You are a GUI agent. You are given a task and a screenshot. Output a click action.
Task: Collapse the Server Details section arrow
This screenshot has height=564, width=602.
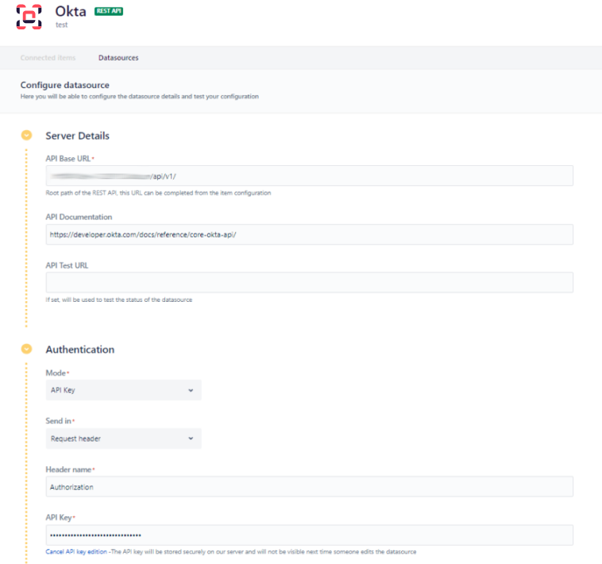click(x=26, y=136)
